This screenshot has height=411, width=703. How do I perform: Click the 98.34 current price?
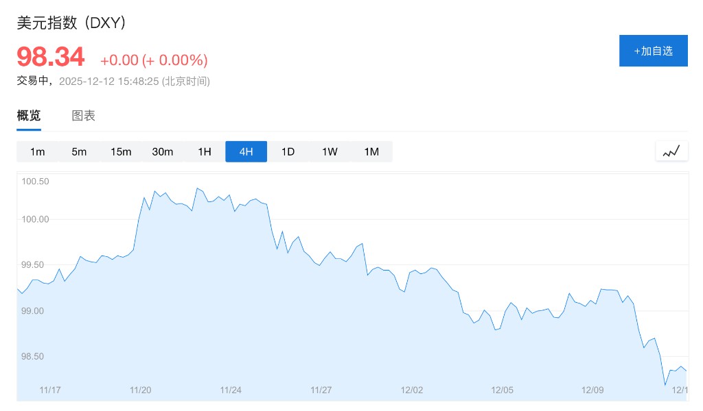coord(51,56)
